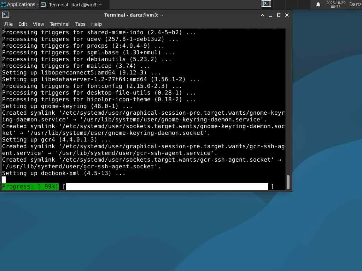
Task: Open the Help menu
Action: coord(97,24)
